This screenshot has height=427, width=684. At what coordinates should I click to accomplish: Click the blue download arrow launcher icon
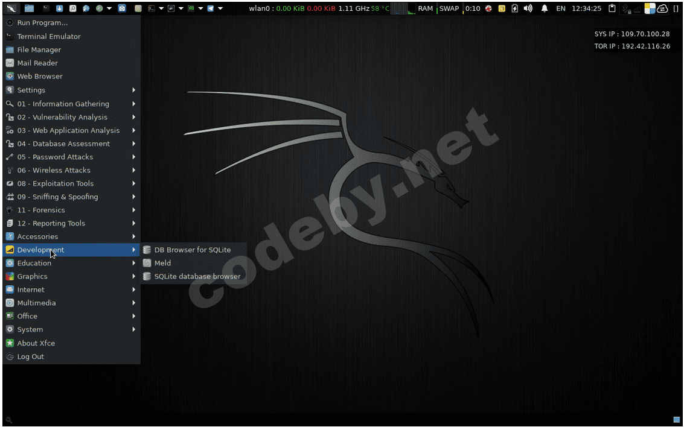pyautogui.click(x=59, y=8)
